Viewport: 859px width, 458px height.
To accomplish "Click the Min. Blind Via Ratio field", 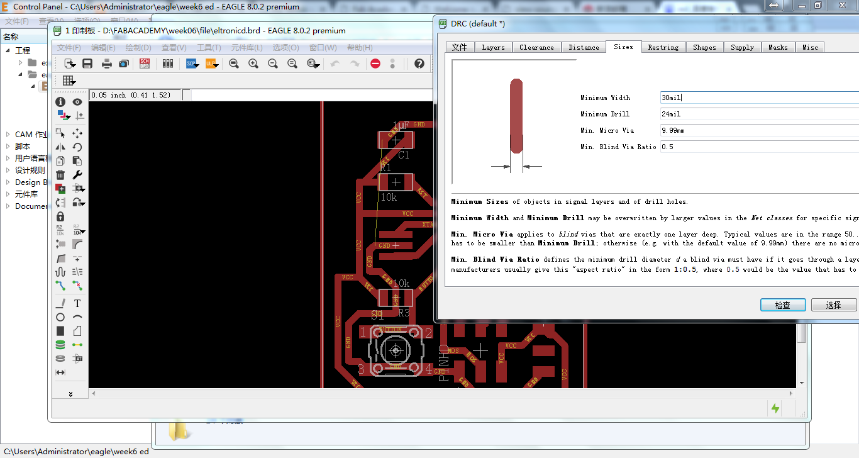I will 760,147.
